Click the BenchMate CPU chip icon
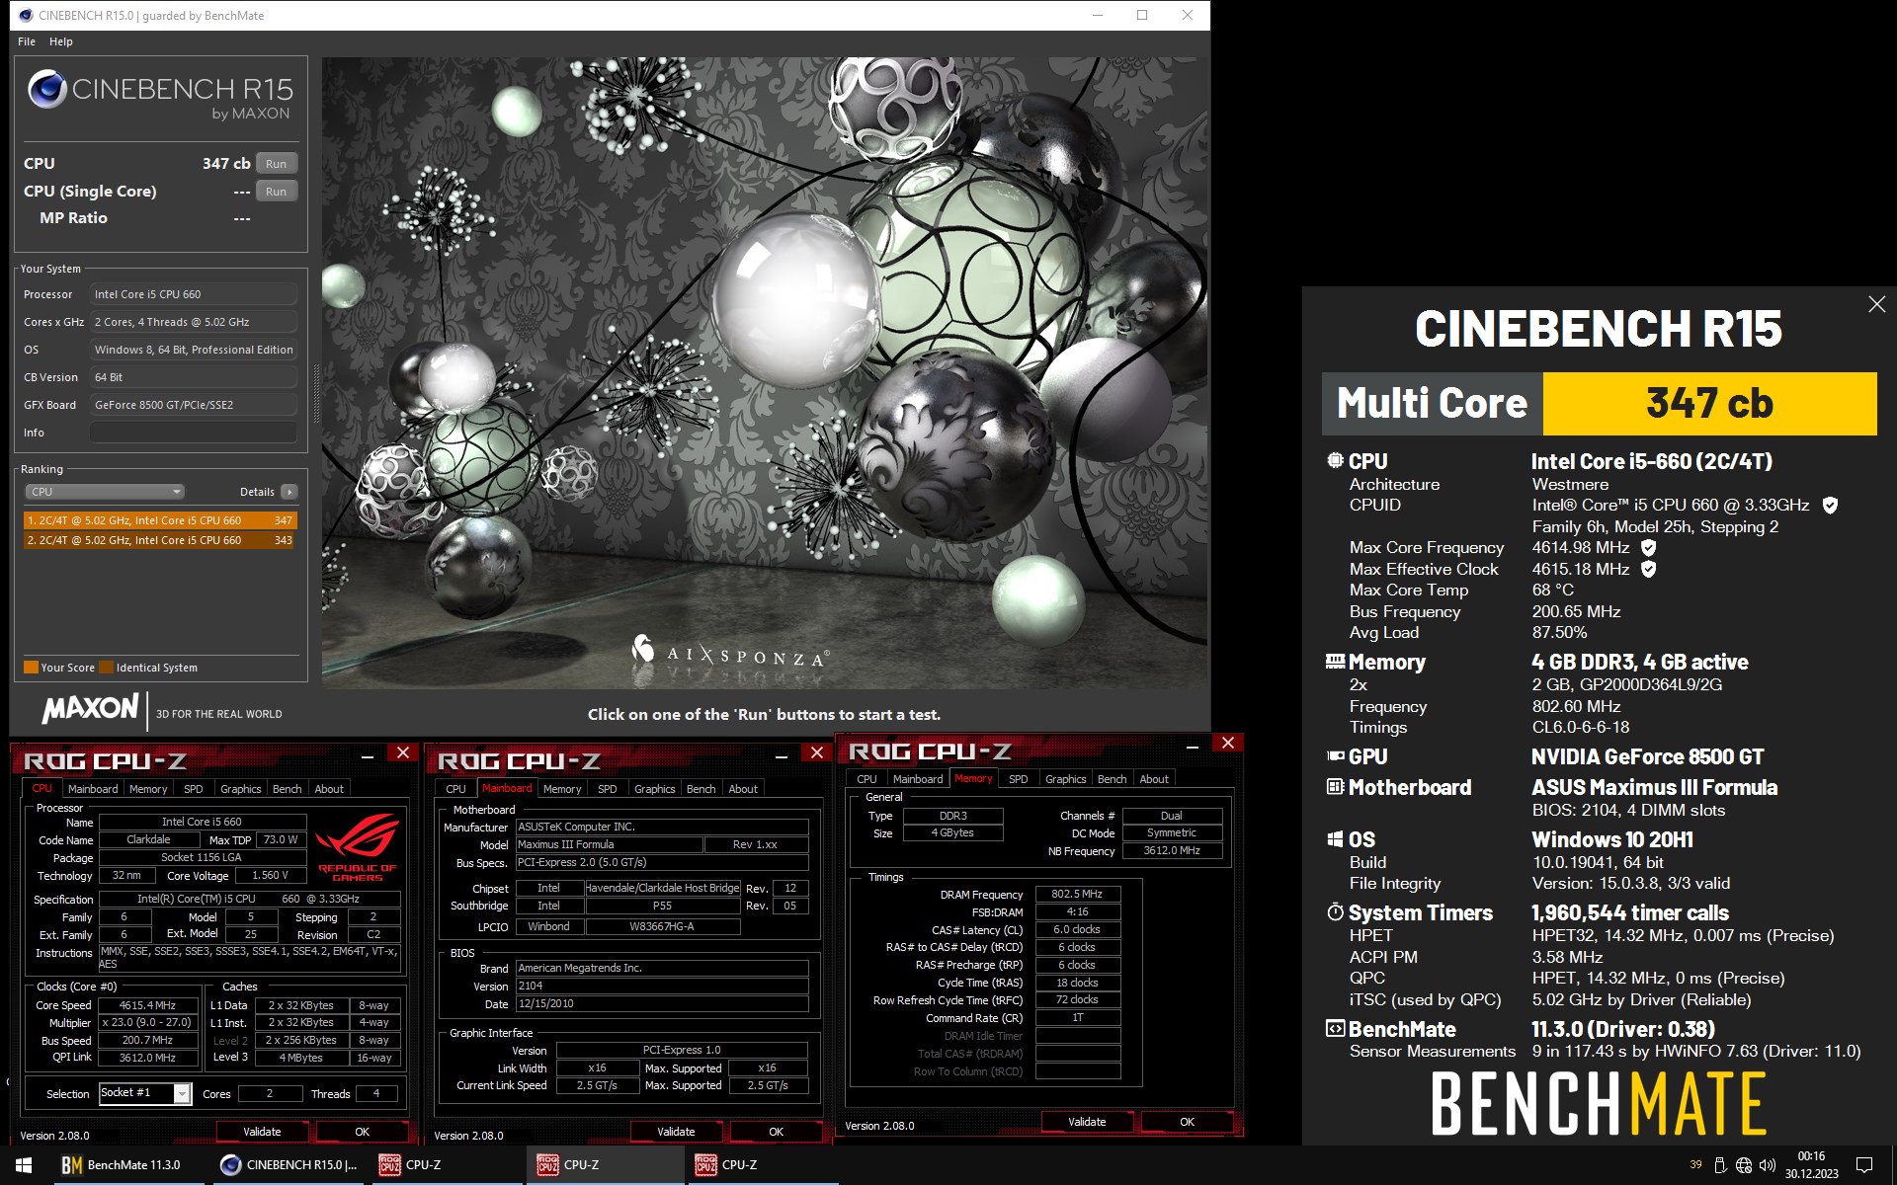The width and height of the screenshot is (1897, 1185). click(1335, 460)
